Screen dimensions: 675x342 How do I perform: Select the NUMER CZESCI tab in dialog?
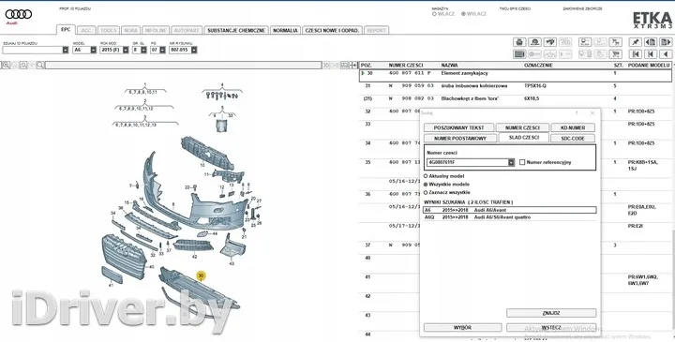(x=522, y=127)
